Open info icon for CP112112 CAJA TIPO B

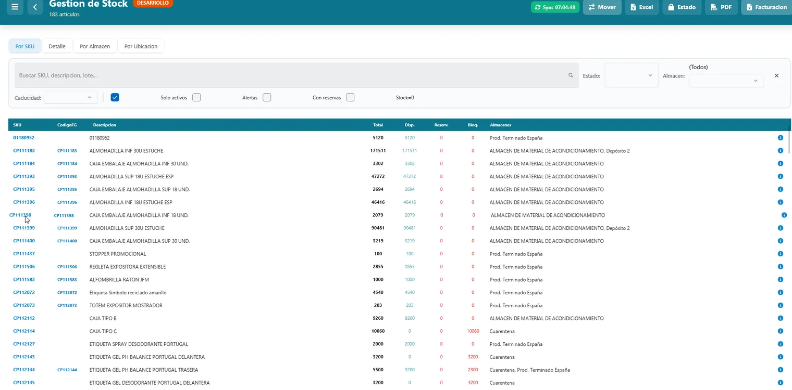[x=781, y=318]
